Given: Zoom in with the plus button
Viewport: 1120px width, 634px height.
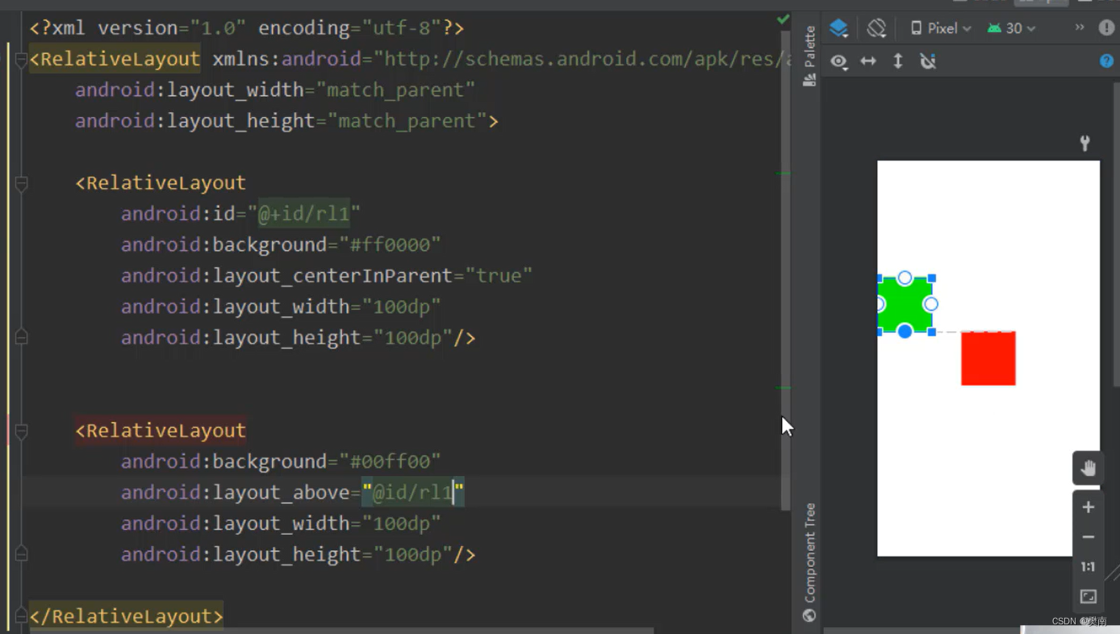Looking at the screenshot, I should (1088, 507).
